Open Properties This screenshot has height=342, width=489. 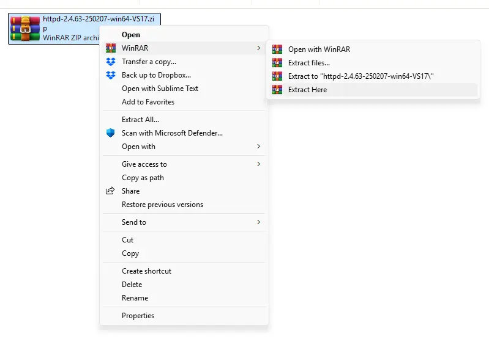184,316
